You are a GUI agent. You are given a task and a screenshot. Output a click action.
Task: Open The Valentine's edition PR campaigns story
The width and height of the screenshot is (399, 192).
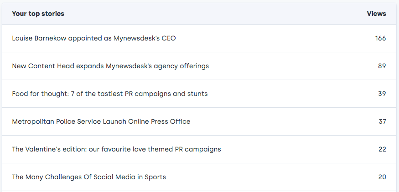point(116,149)
